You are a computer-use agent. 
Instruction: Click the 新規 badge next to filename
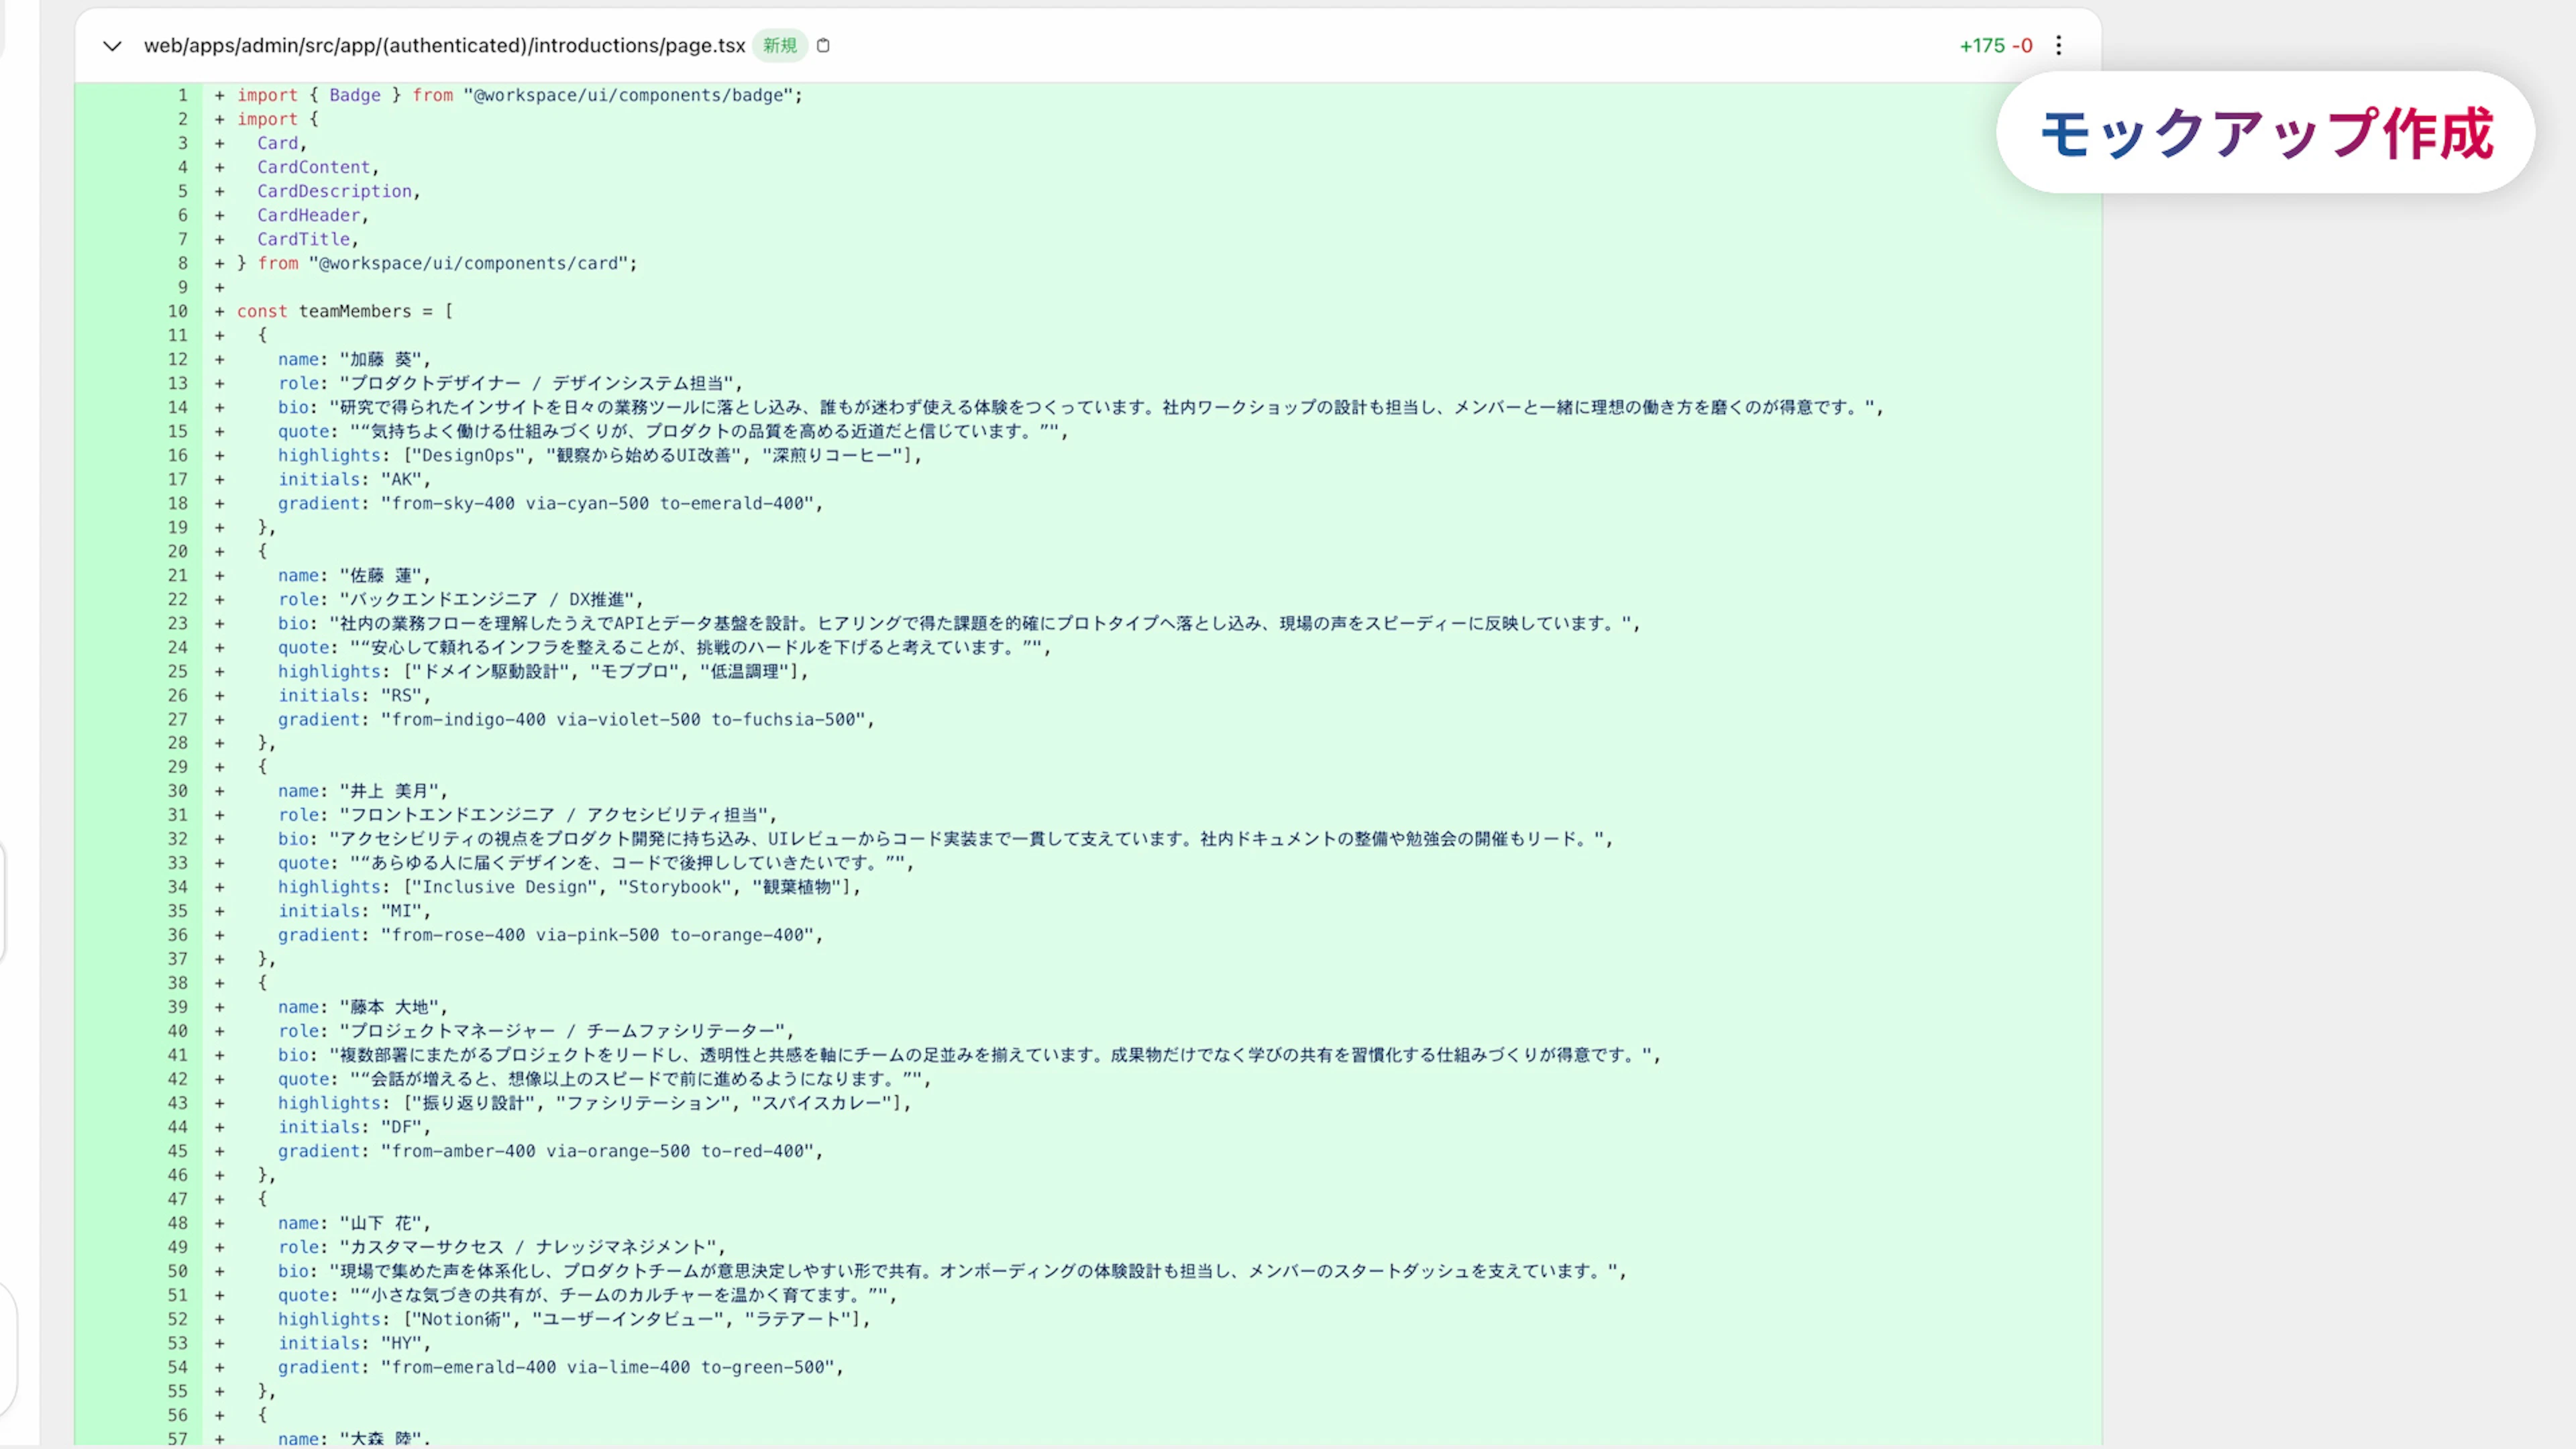pyautogui.click(x=779, y=45)
